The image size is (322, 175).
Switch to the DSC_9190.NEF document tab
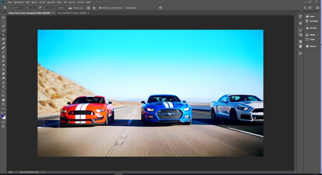coord(72,13)
